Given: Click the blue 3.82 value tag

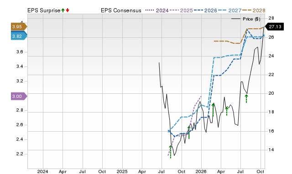Looking at the screenshot, I should pos(19,36).
